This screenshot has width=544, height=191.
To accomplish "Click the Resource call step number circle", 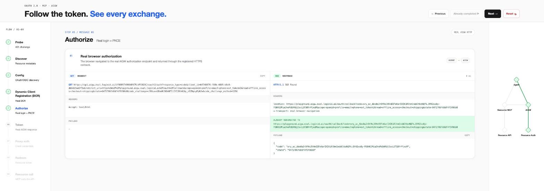I will pyautogui.click(x=8, y=174).
